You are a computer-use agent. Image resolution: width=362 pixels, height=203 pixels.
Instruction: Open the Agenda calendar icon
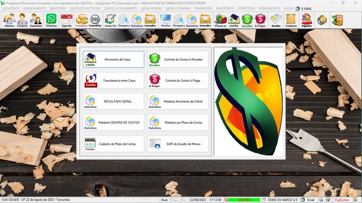coord(67,20)
